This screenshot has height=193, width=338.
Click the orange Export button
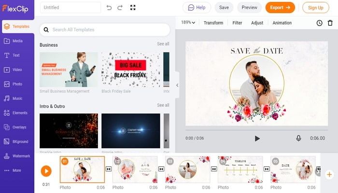tap(280, 8)
